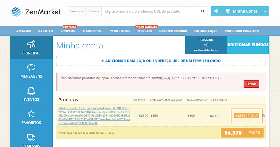Open the Y! Shopping tab
This screenshot has height=147, width=280.
pyautogui.click(x=92, y=31)
